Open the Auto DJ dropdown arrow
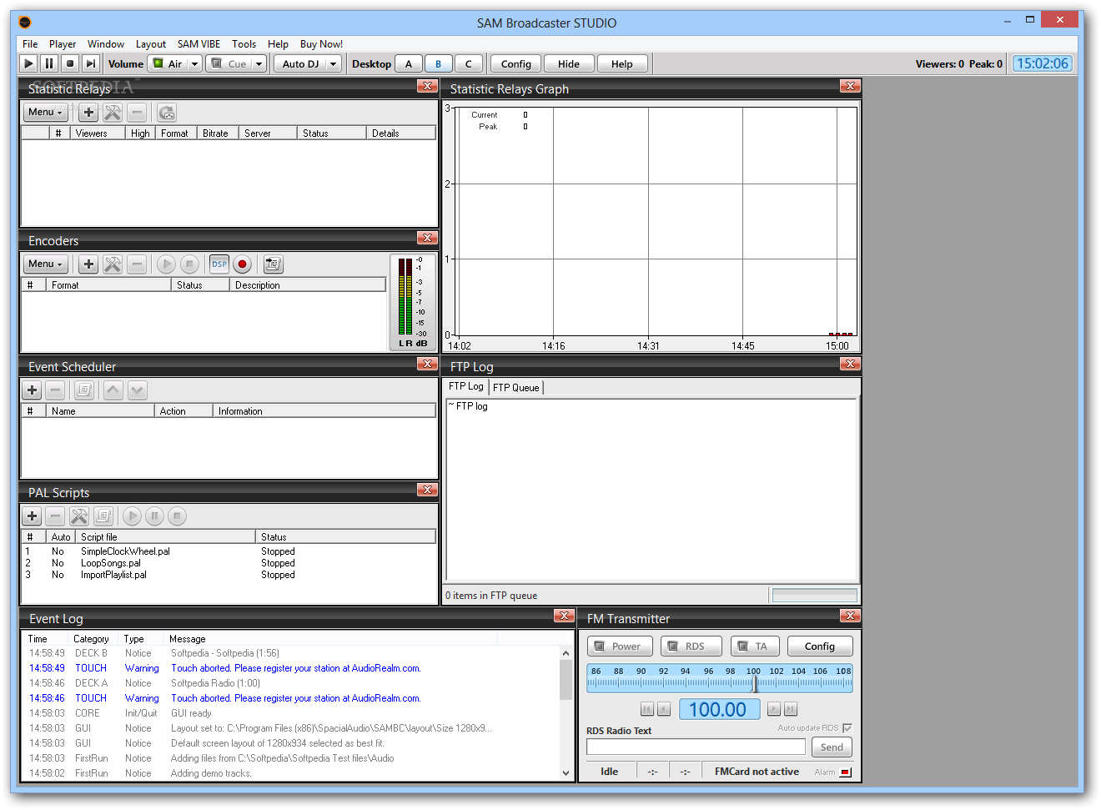1101x810 pixels. [x=333, y=63]
